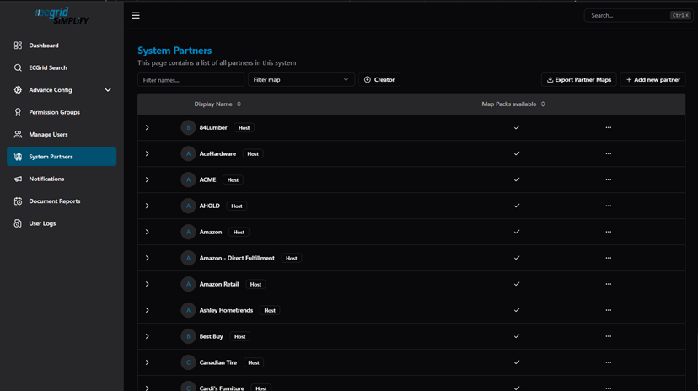Open Notifications from the sidebar

62,179
